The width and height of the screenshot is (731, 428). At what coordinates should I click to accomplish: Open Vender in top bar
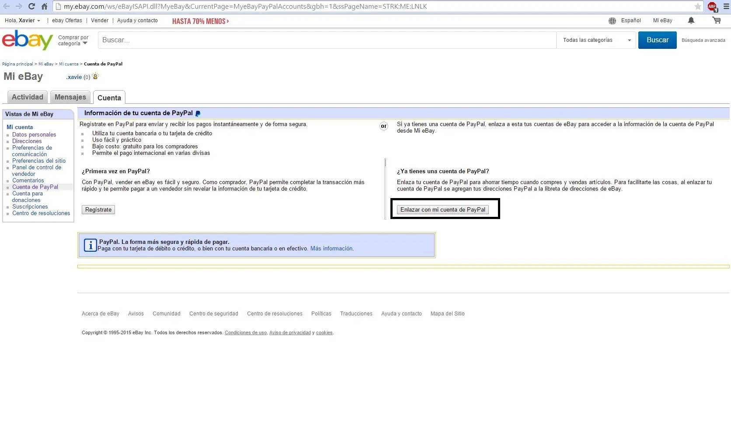[100, 21]
